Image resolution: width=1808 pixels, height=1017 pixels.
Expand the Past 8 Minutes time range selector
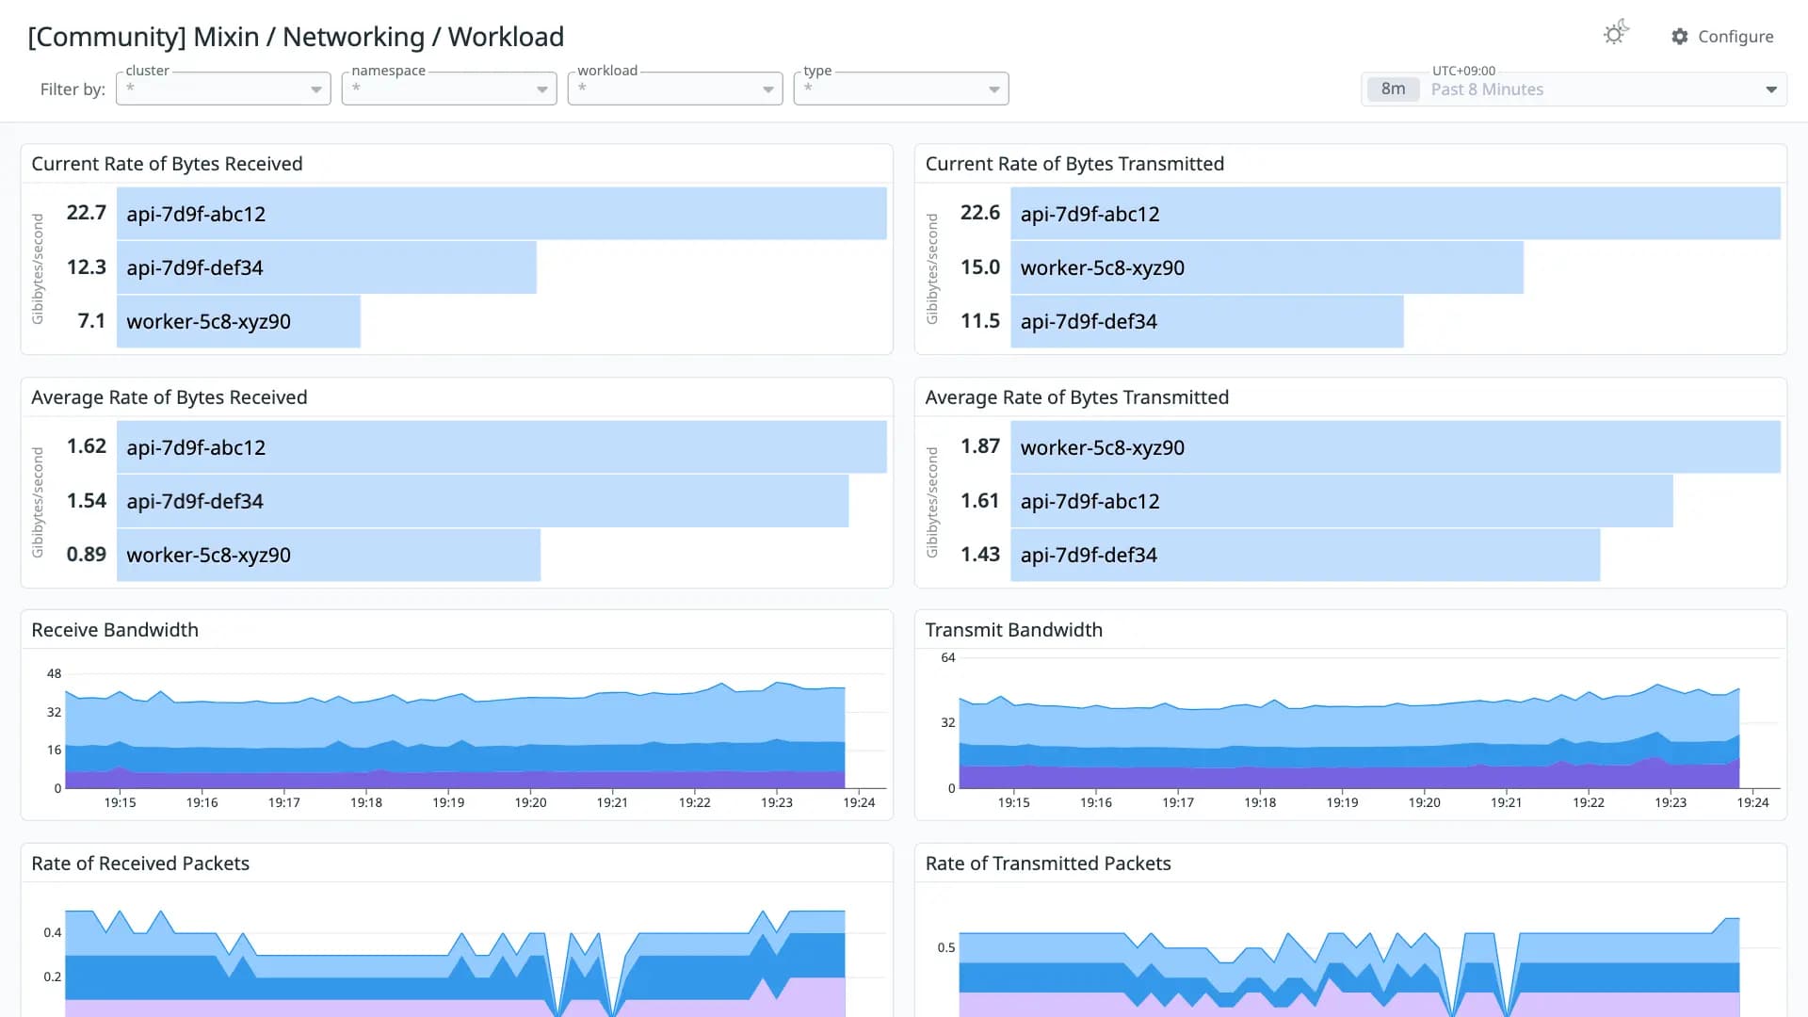[x=1574, y=89]
